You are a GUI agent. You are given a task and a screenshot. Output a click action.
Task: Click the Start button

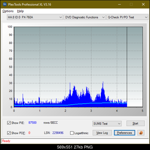click(x=135, y=123)
